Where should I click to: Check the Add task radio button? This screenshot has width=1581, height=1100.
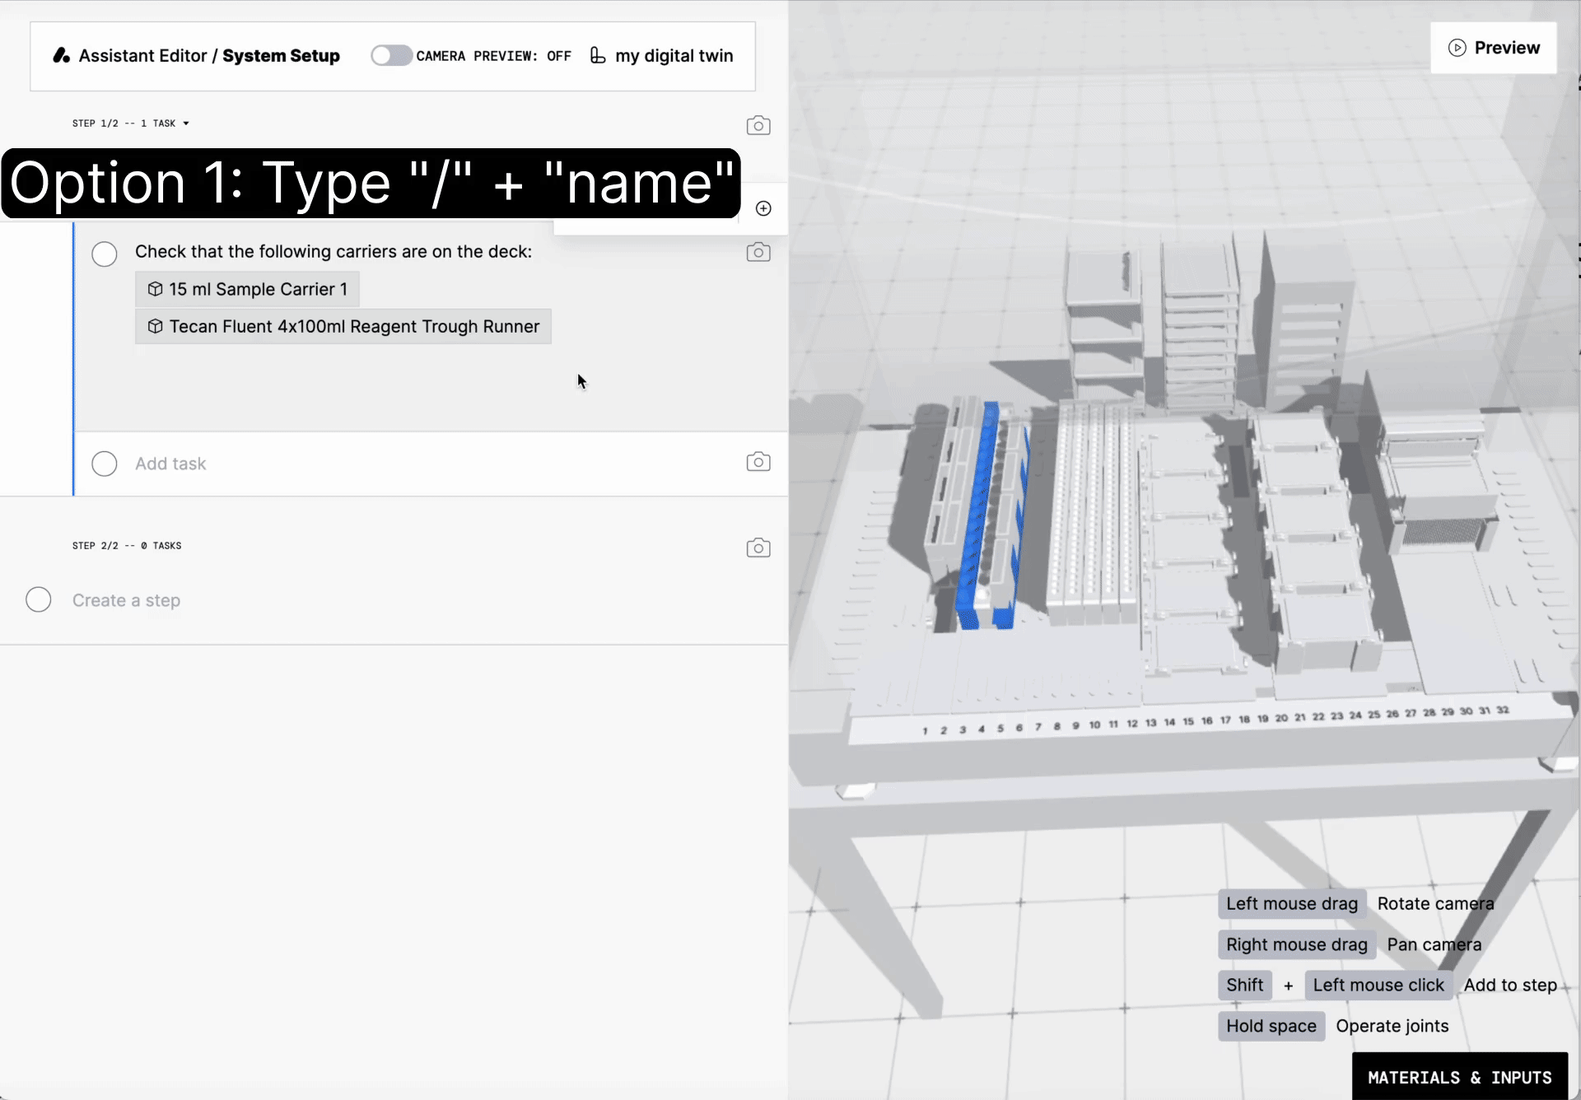point(105,463)
